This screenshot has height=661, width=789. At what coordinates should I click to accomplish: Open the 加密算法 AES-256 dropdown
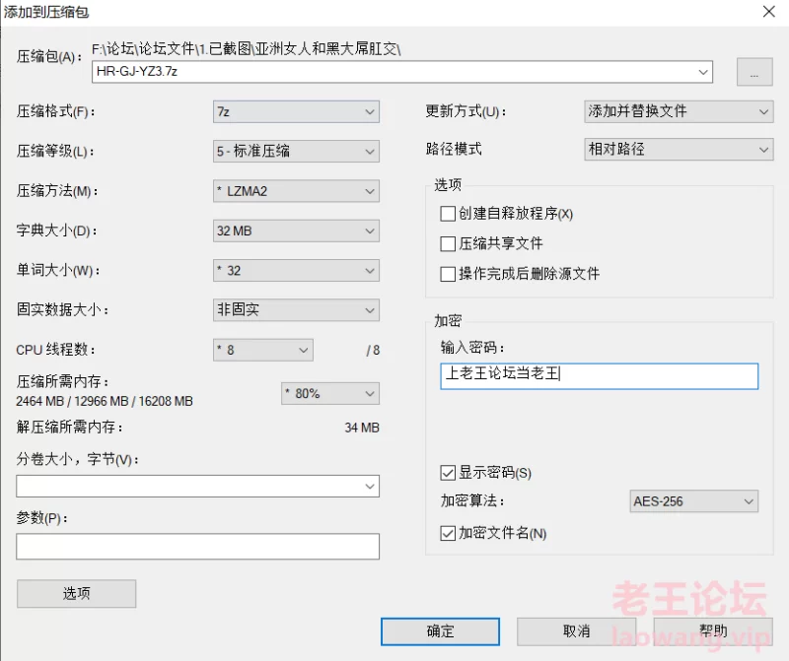pyautogui.click(x=694, y=501)
